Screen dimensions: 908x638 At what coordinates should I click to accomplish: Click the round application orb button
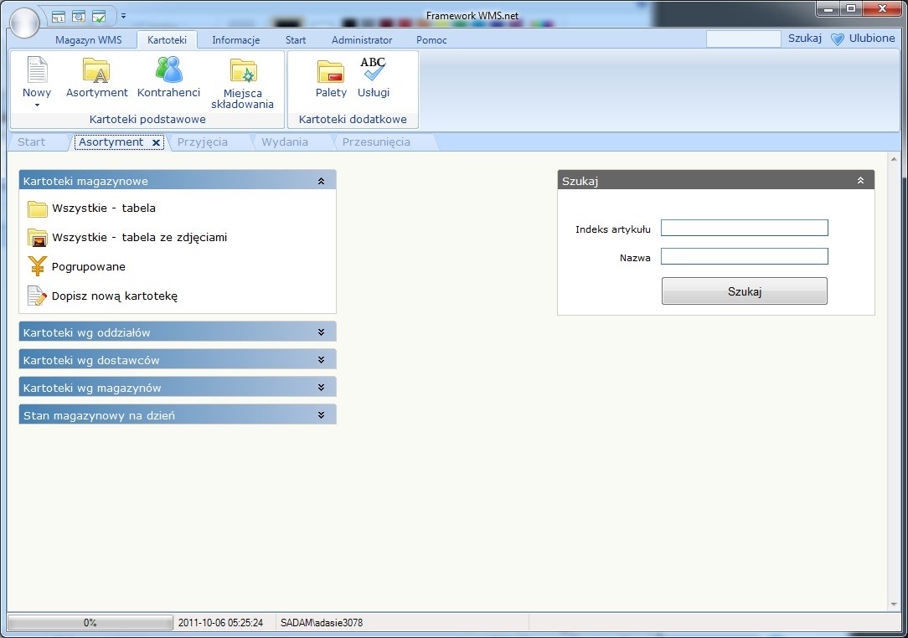coord(24,22)
